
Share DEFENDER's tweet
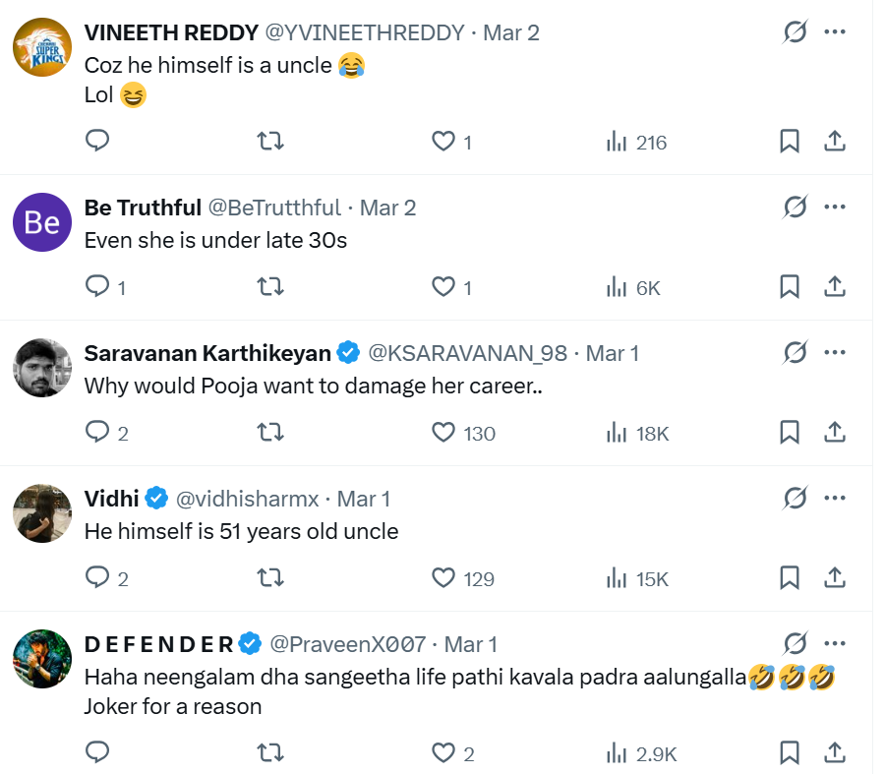pos(834,753)
